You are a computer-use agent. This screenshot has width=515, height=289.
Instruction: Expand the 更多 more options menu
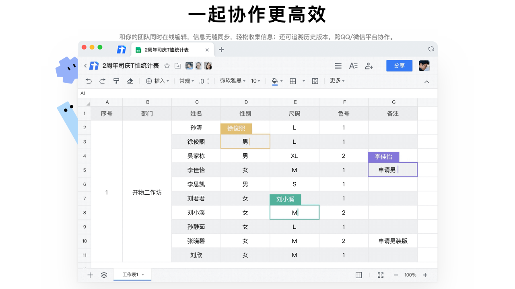[x=337, y=81]
